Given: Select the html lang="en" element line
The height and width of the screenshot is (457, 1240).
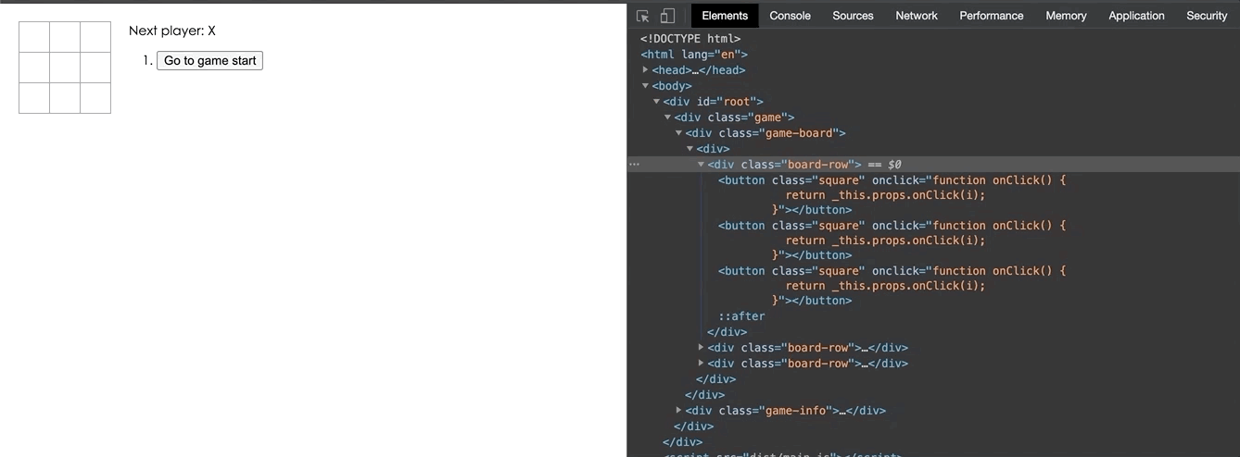Looking at the screenshot, I should (x=694, y=54).
